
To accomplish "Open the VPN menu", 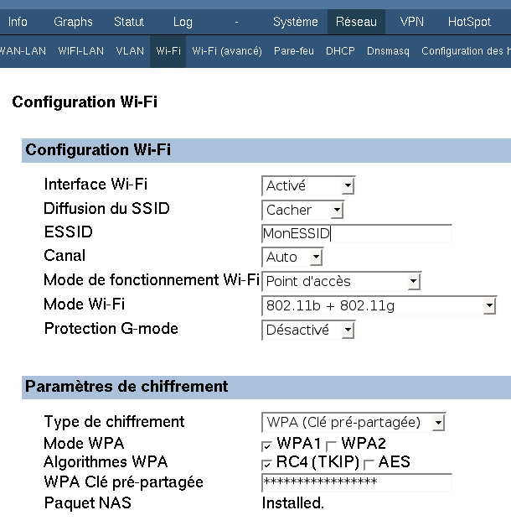I will click(x=411, y=22).
